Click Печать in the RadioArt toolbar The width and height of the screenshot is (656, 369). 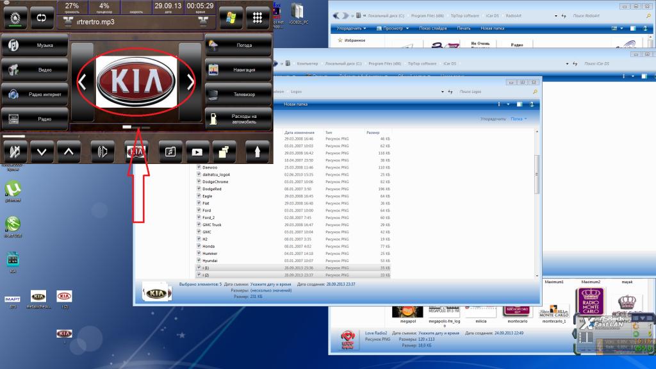(464, 29)
